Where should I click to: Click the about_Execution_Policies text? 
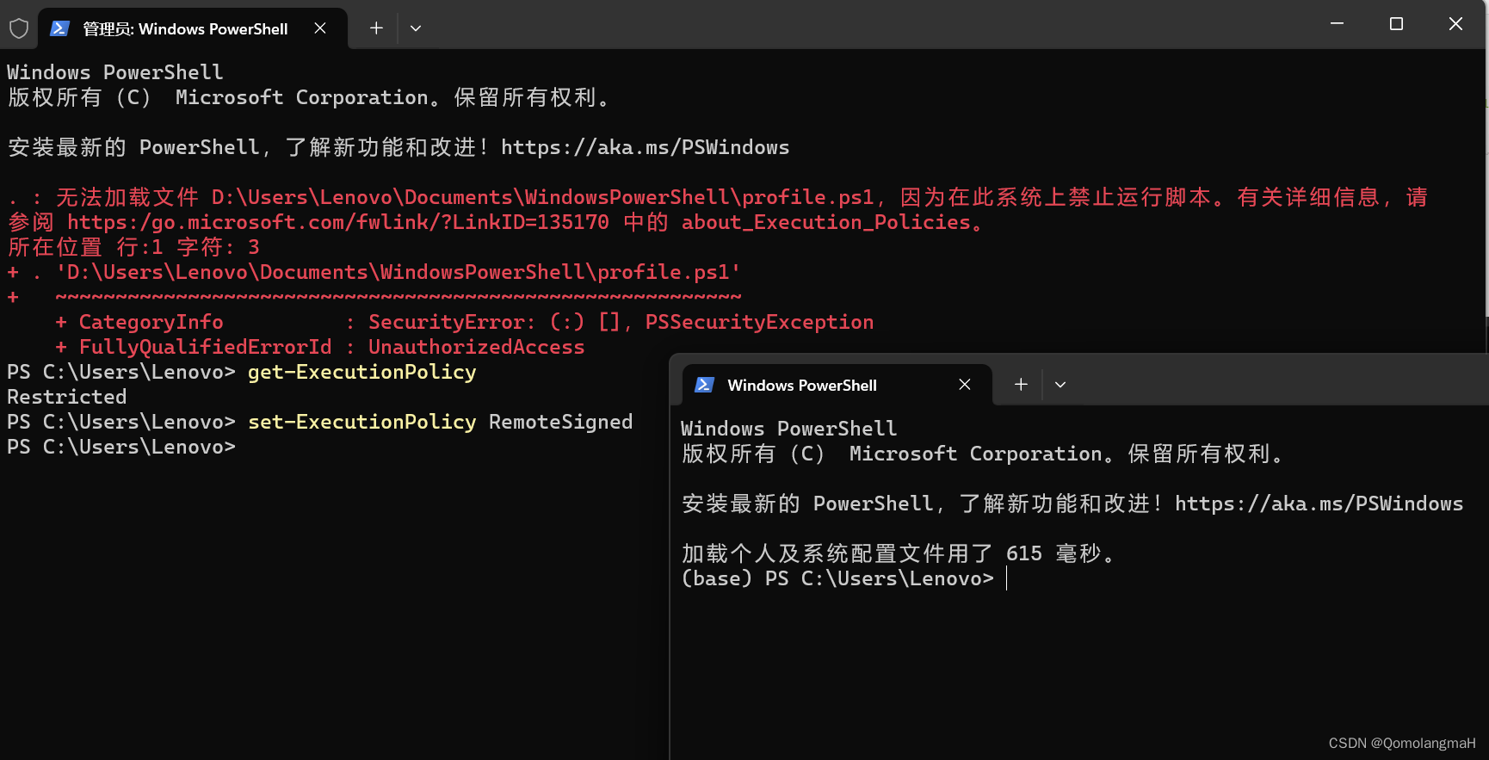[x=826, y=222]
